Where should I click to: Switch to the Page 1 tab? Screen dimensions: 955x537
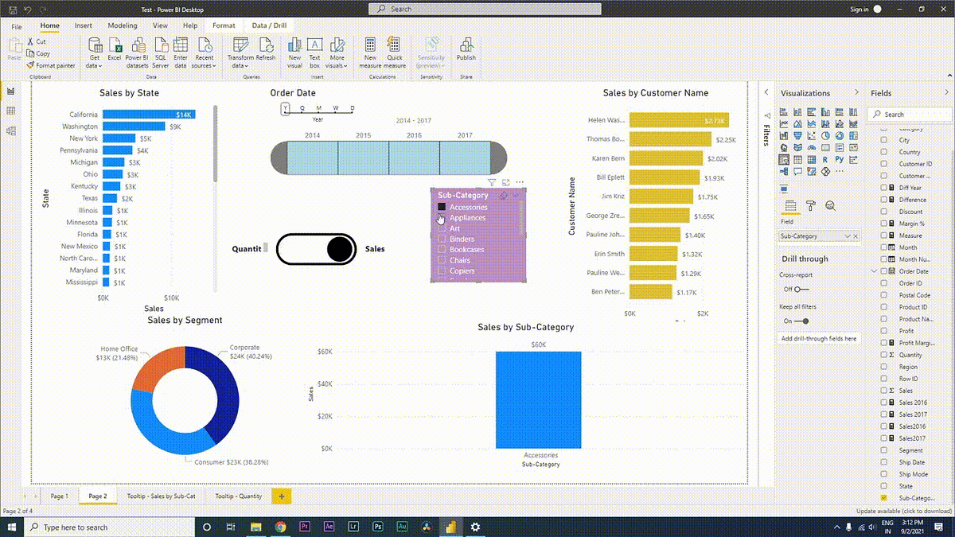coord(59,496)
